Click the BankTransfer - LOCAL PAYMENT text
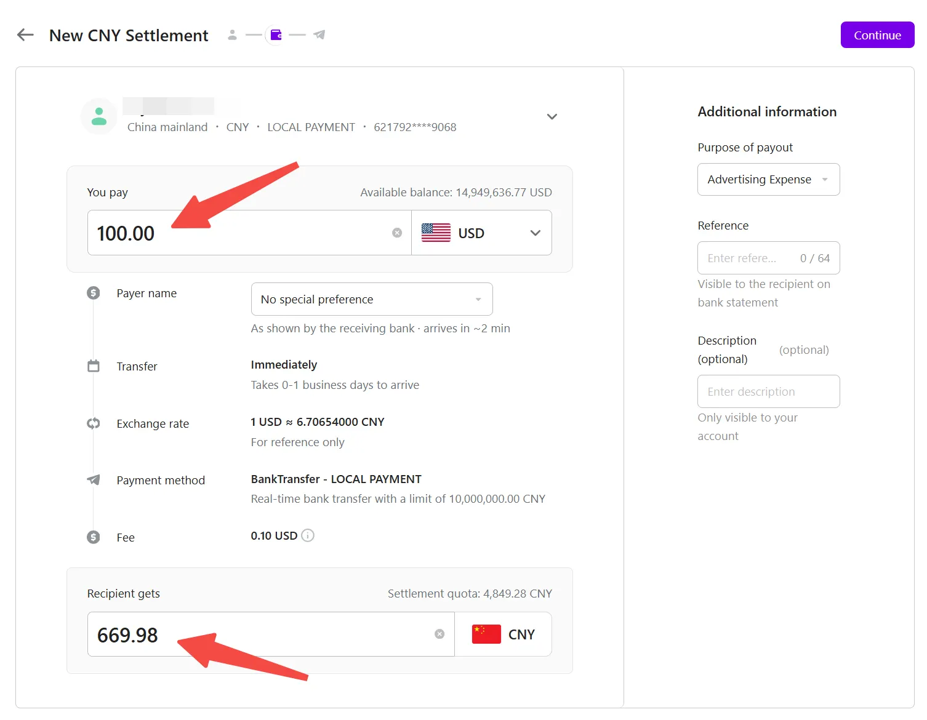The width and height of the screenshot is (927, 720). tap(336, 479)
